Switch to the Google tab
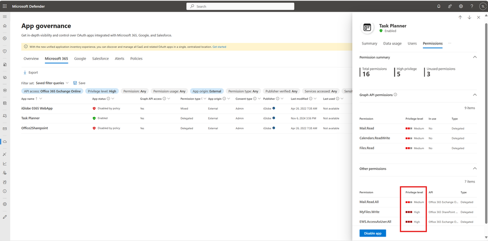 pos(80,59)
